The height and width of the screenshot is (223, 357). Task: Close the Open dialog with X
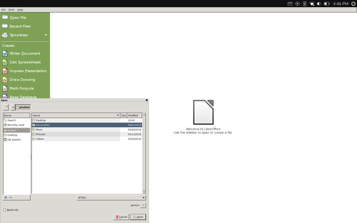pos(146,100)
